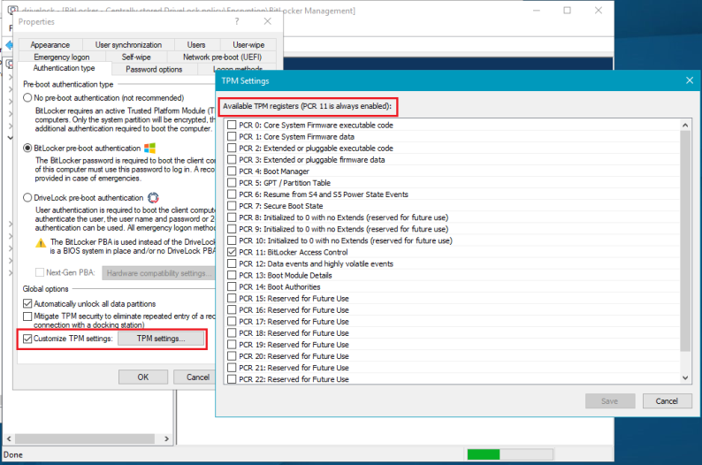
Task: Check PCR 4: Boot Manager
Action: click(x=232, y=172)
